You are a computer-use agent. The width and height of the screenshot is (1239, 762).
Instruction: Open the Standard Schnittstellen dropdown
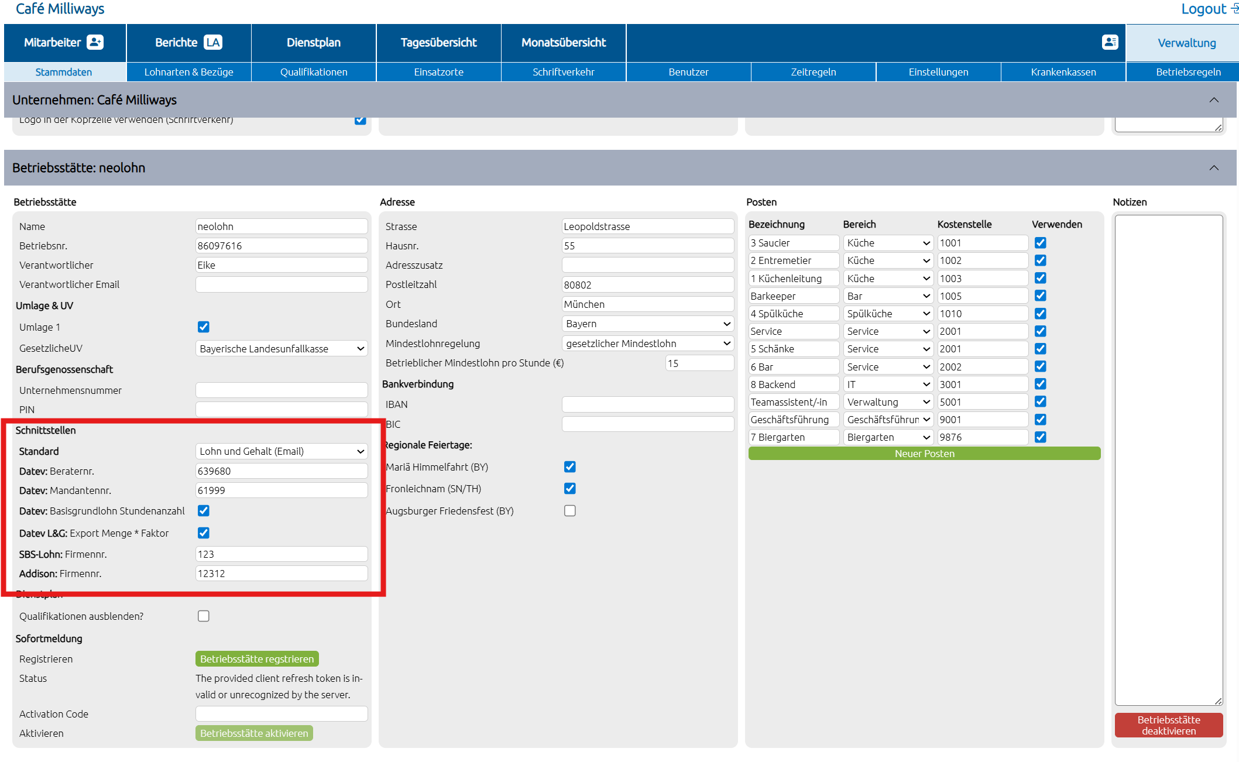[x=282, y=451]
